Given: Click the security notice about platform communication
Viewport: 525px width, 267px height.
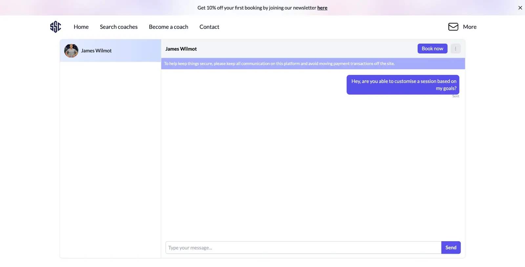Looking at the screenshot, I should (x=313, y=64).
